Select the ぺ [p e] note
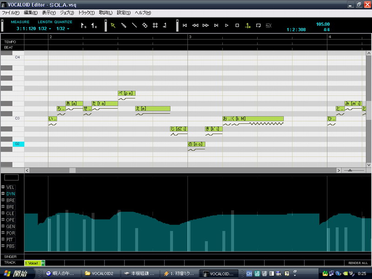The height and width of the screenshot is (279, 372). pyautogui.click(x=126, y=93)
